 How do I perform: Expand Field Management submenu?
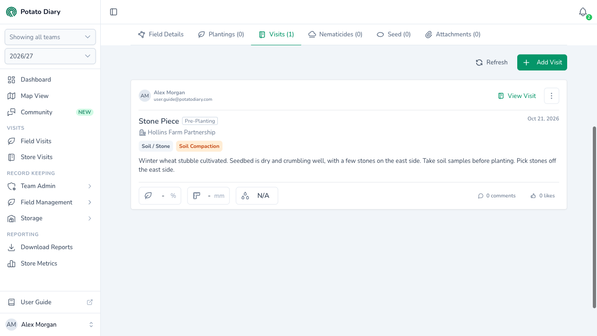coord(50,203)
